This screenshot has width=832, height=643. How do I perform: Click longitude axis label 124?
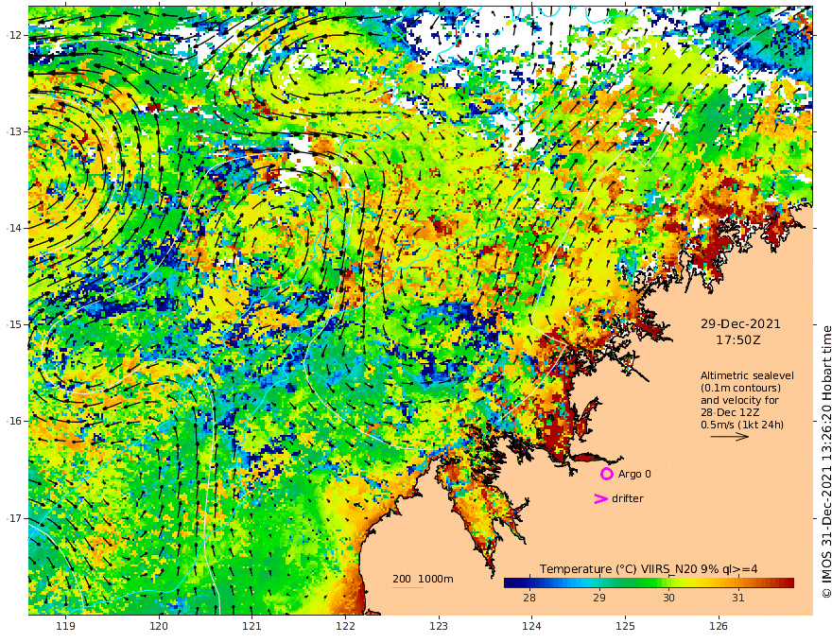[531, 626]
